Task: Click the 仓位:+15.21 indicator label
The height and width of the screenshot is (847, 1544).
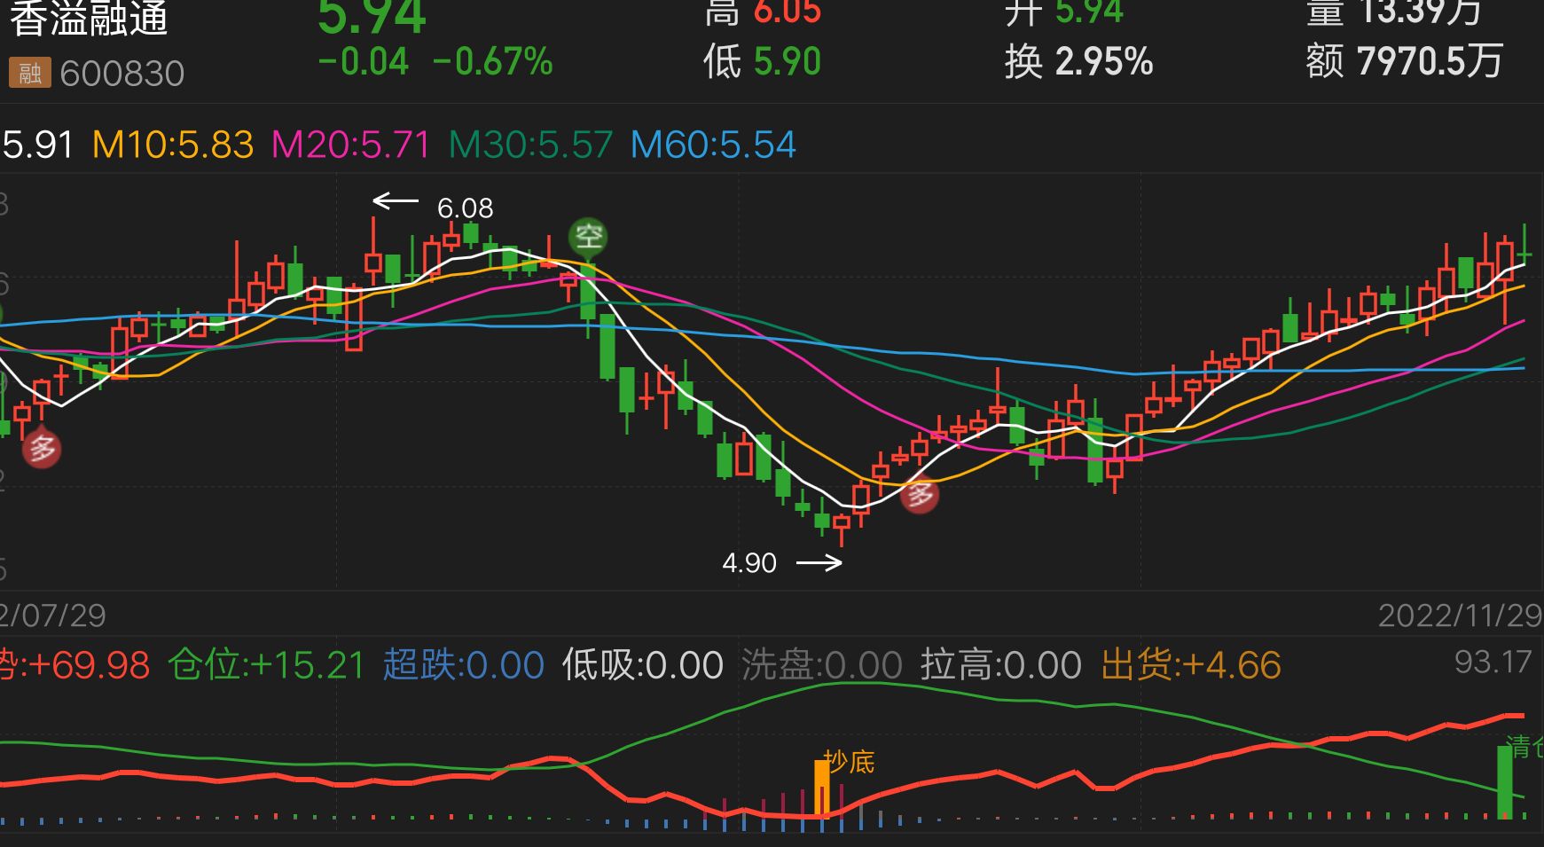Action: click(x=266, y=665)
